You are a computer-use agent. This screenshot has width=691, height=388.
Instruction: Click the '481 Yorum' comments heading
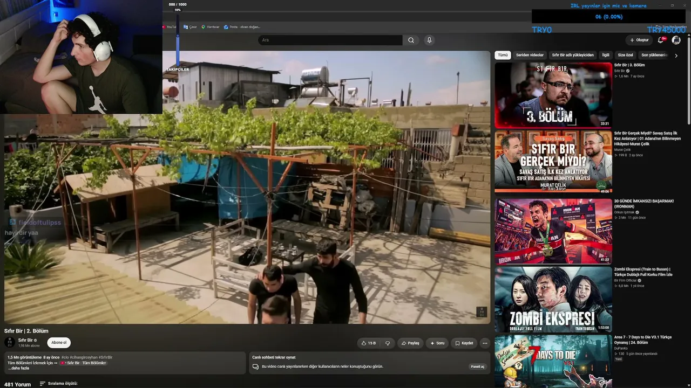tap(18, 385)
